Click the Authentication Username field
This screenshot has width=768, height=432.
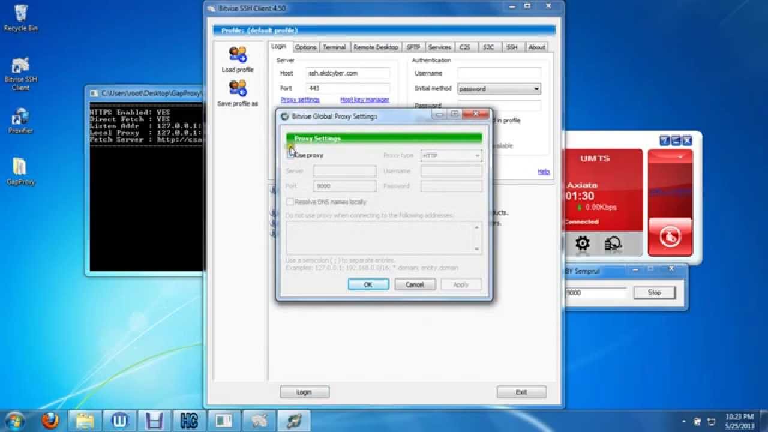pos(499,73)
